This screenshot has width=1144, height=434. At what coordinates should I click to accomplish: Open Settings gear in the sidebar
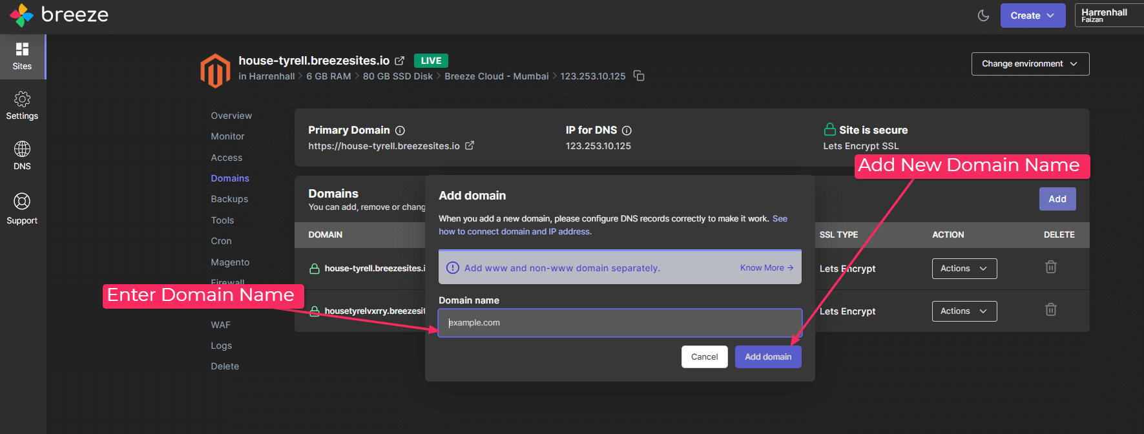pos(23,106)
